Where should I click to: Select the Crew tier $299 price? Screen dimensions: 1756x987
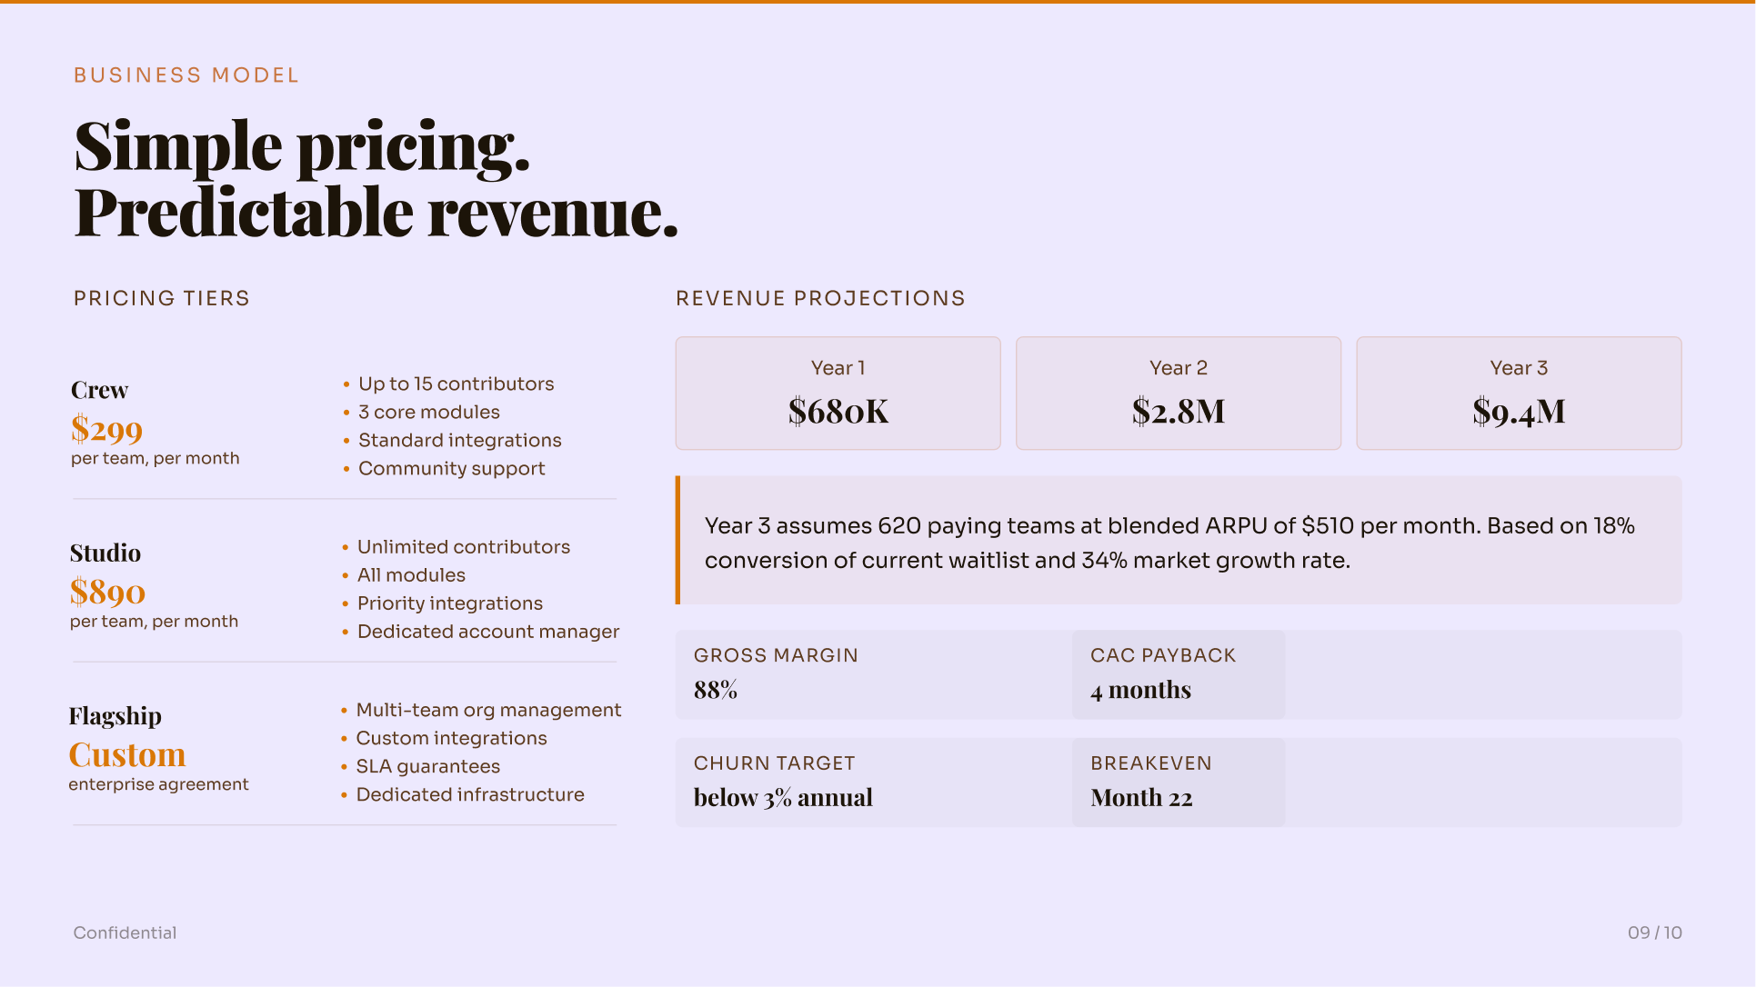(107, 429)
